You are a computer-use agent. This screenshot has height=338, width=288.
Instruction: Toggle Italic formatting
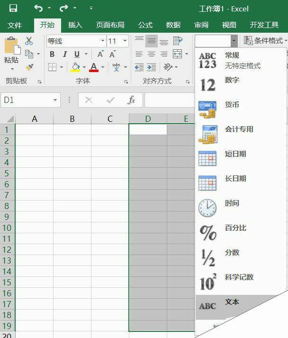click(x=64, y=55)
